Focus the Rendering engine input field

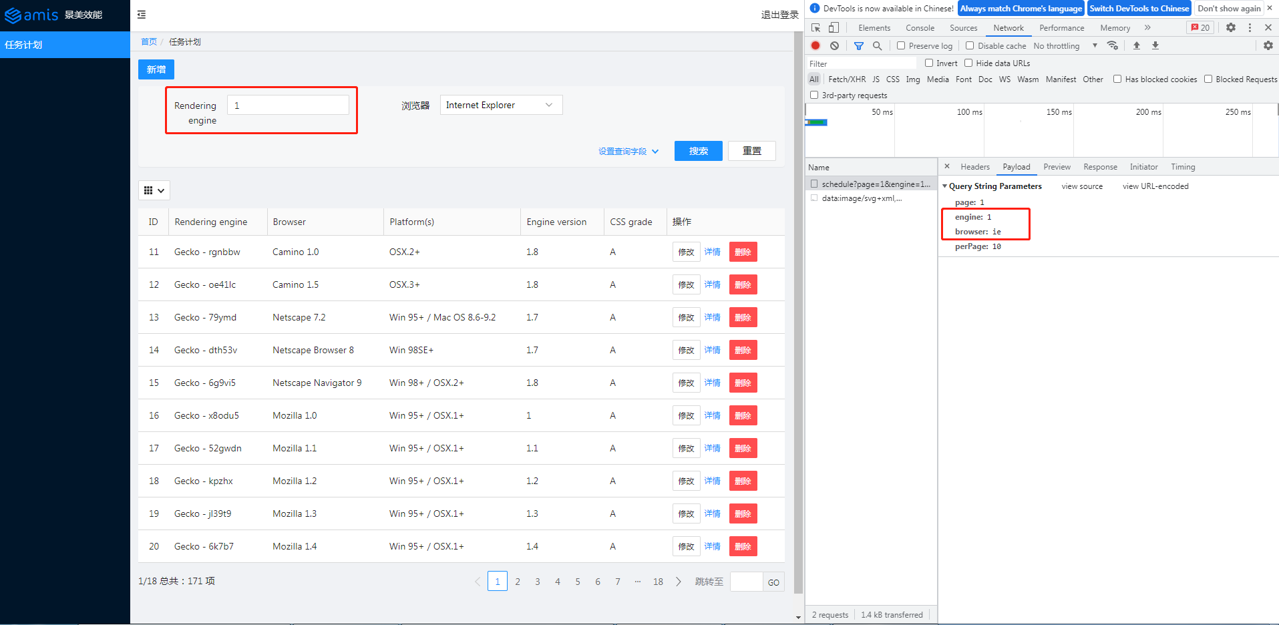[288, 105]
